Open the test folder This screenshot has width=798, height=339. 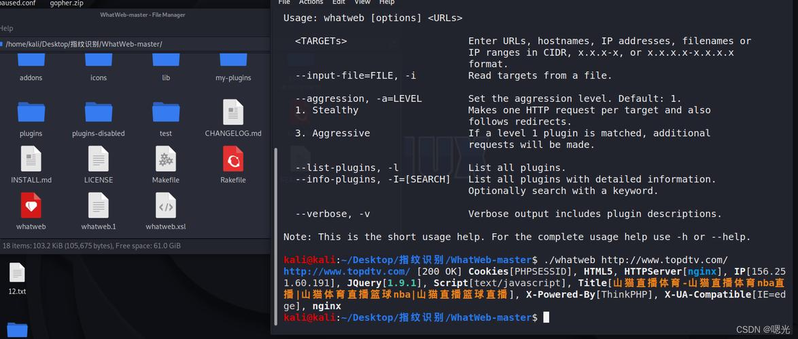coord(166,112)
